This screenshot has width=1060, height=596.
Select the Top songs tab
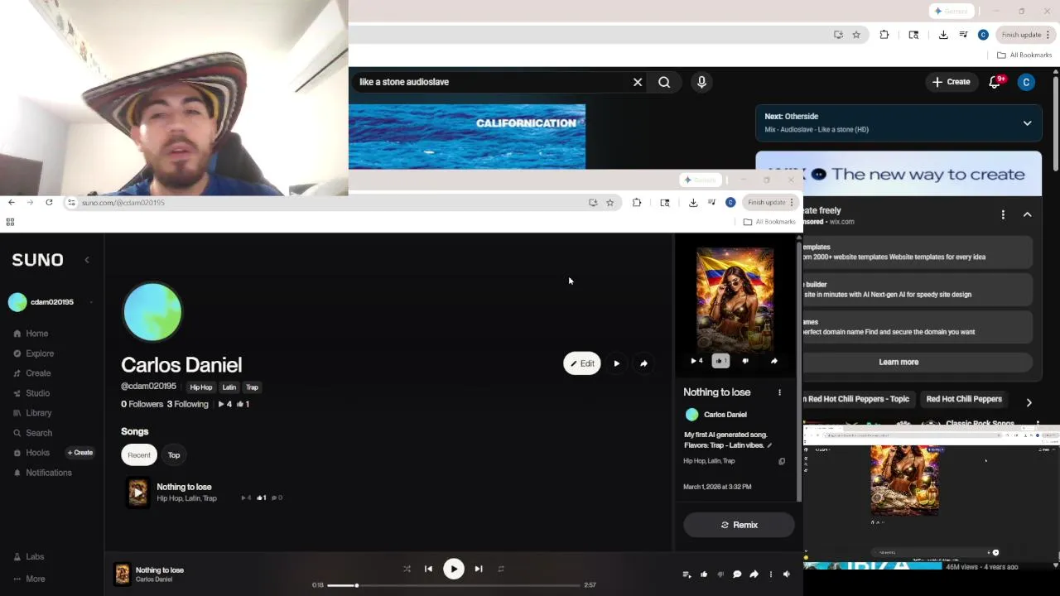pos(174,454)
